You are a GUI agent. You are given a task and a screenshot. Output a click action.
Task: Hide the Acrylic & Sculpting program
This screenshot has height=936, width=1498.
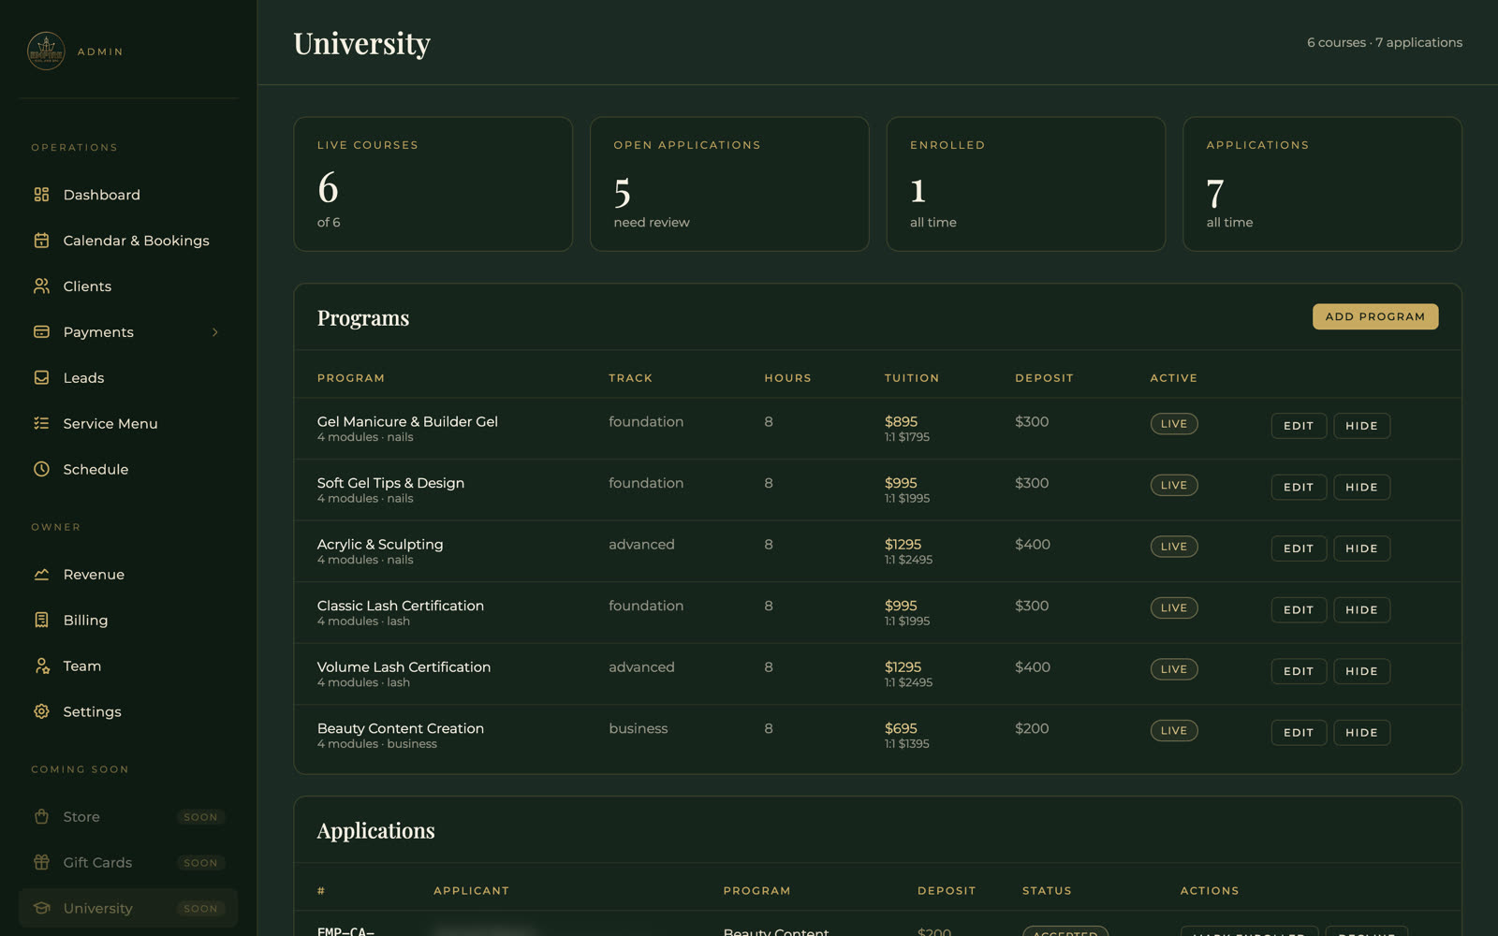click(x=1361, y=548)
